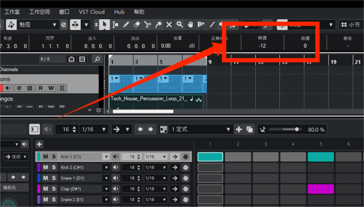Mute the Kick 1 (C1) lane

click(45, 157)
